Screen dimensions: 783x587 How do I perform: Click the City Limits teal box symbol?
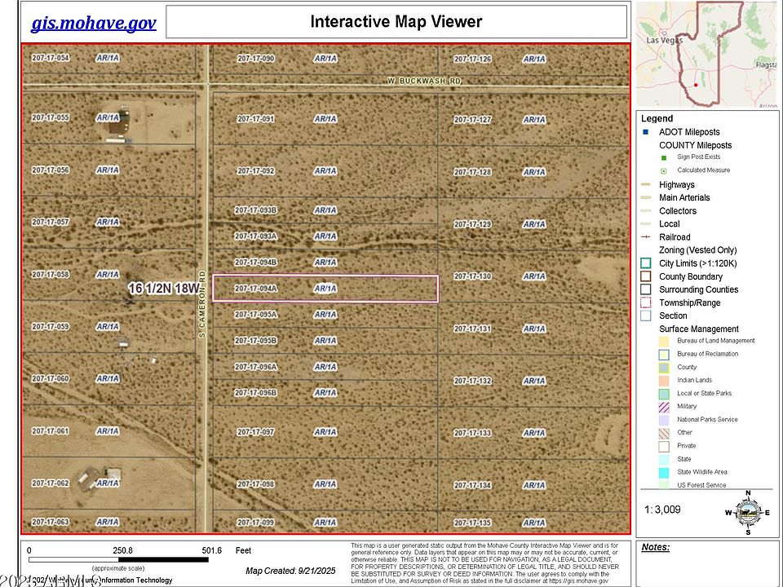tap(645, 263)
